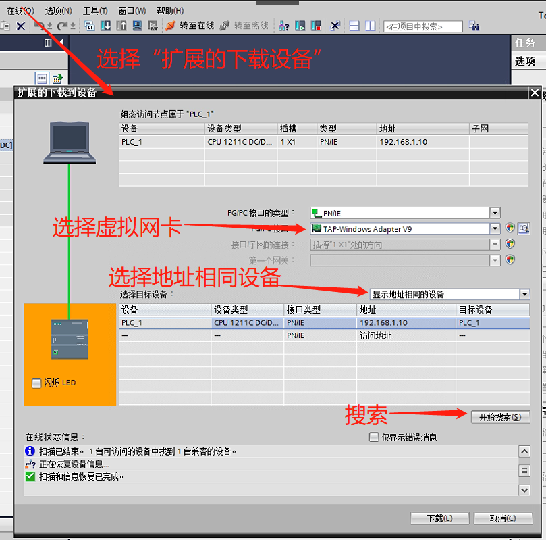Click the 开始搜索(S) button
Viewport: 546px width, 540px height.
pyautogui.click(x=500, y=417)
